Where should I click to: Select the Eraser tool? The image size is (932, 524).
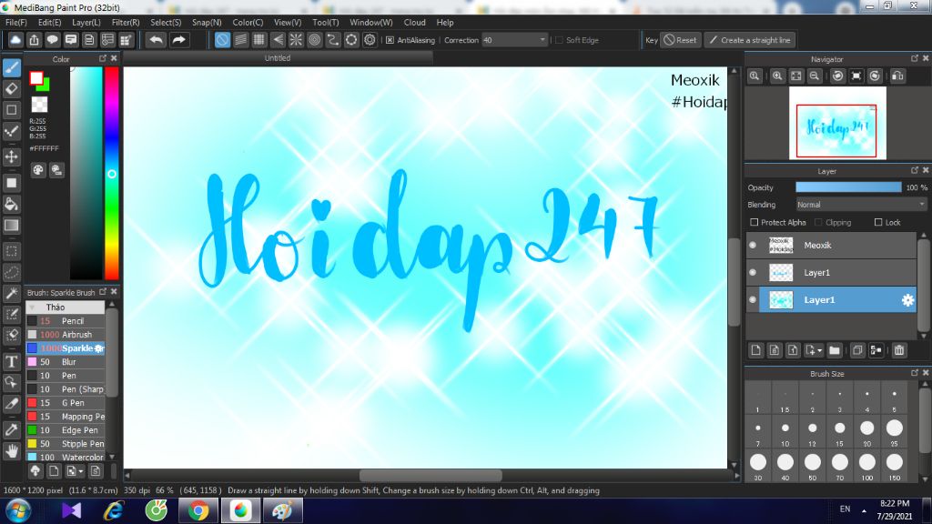[x=11, y=89]
